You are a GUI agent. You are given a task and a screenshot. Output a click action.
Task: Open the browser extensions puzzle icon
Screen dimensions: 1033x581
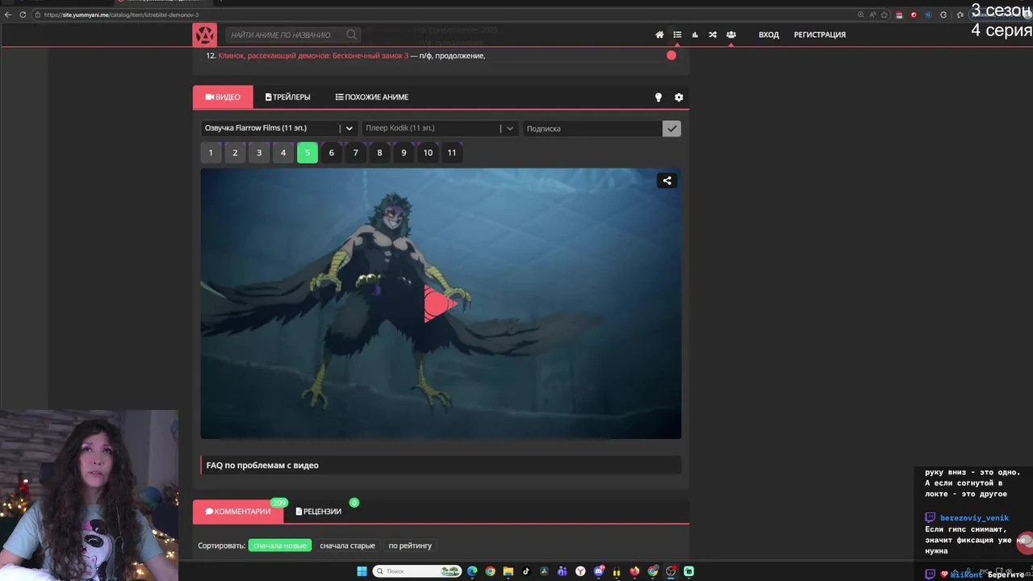(943, 15)
